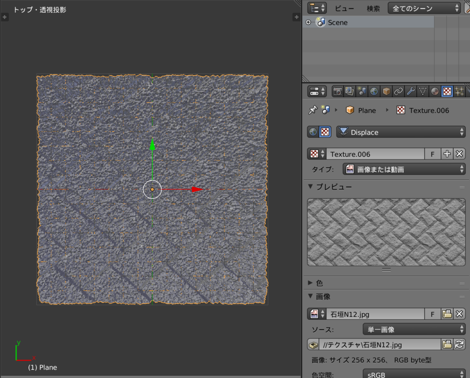470x378 pixels.
Task: Open the Constraints chain-link properties tab
Action: pos(398,91)
